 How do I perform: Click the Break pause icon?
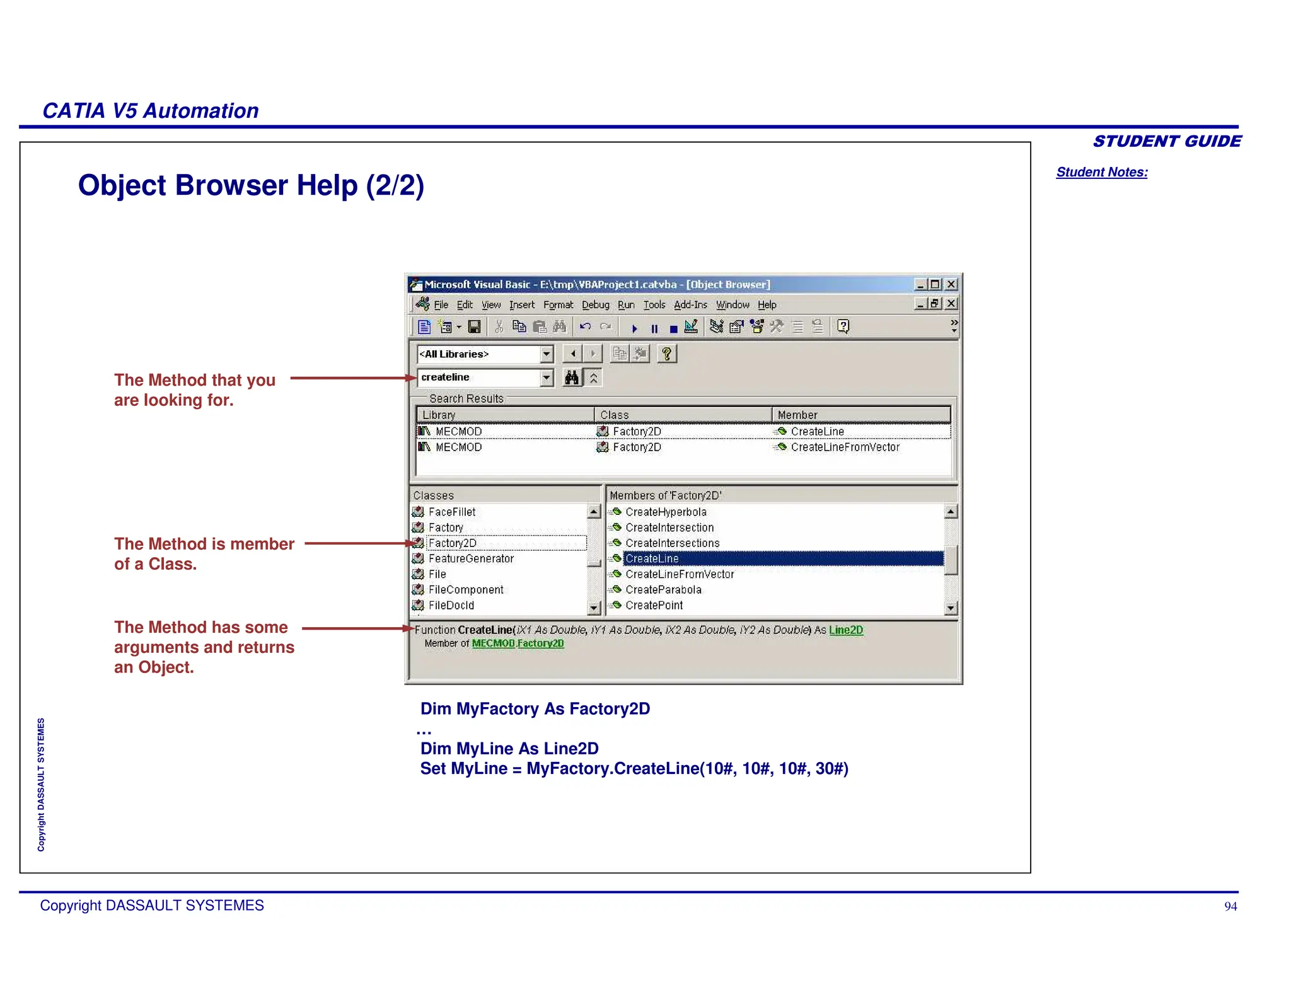click(654, 328)
